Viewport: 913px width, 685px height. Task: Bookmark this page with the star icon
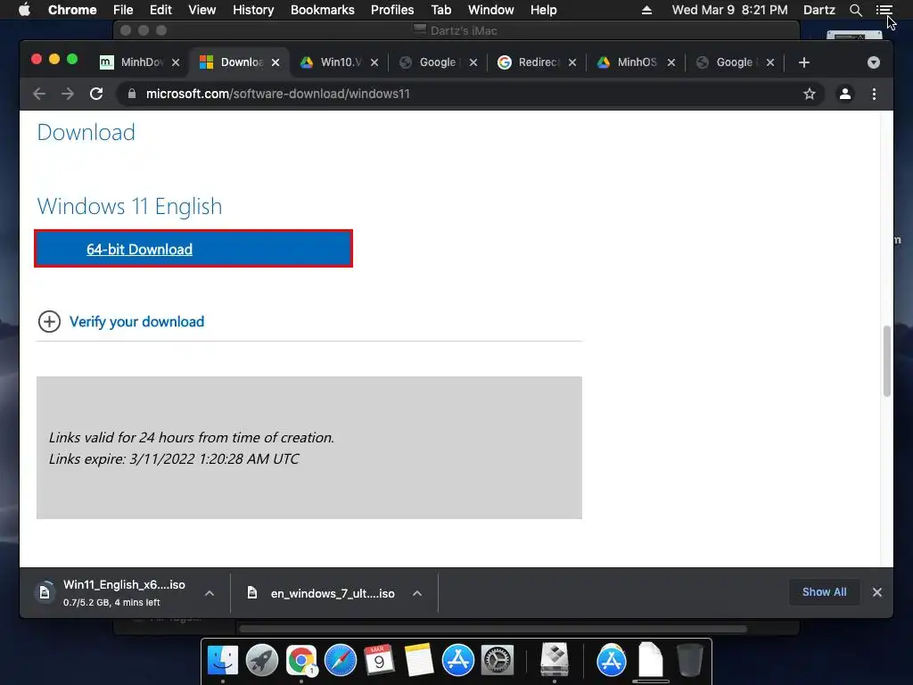click(810, 94)
